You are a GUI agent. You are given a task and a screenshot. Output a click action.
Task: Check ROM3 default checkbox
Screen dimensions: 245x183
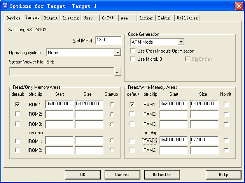[17, 124]
